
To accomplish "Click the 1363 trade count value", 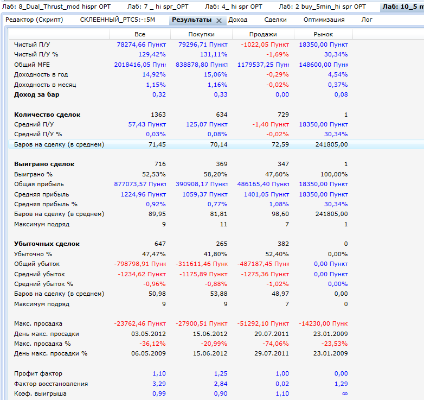I will pyautogui.click(x=158, y=115).
